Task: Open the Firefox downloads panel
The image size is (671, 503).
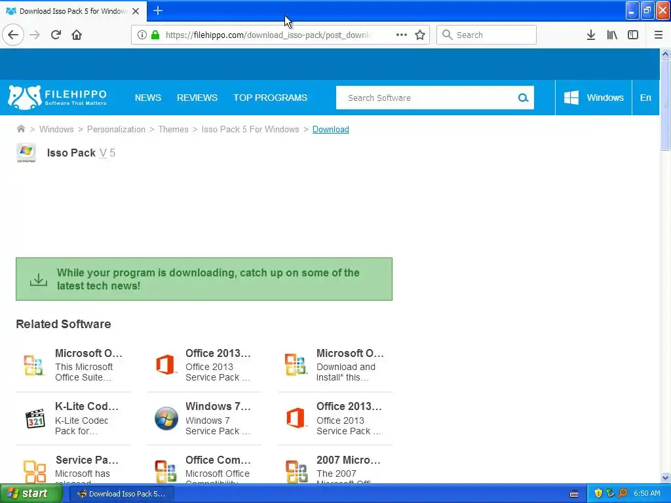Action: click(591, 35)
